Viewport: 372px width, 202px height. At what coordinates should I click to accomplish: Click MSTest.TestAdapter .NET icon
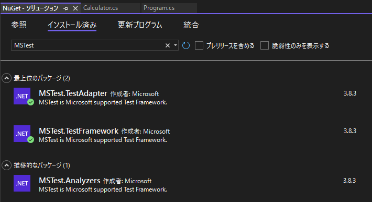coord(22,96)
